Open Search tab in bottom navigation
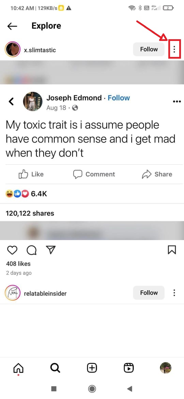This screenshot has width=184, height=399. click(55, 368)
